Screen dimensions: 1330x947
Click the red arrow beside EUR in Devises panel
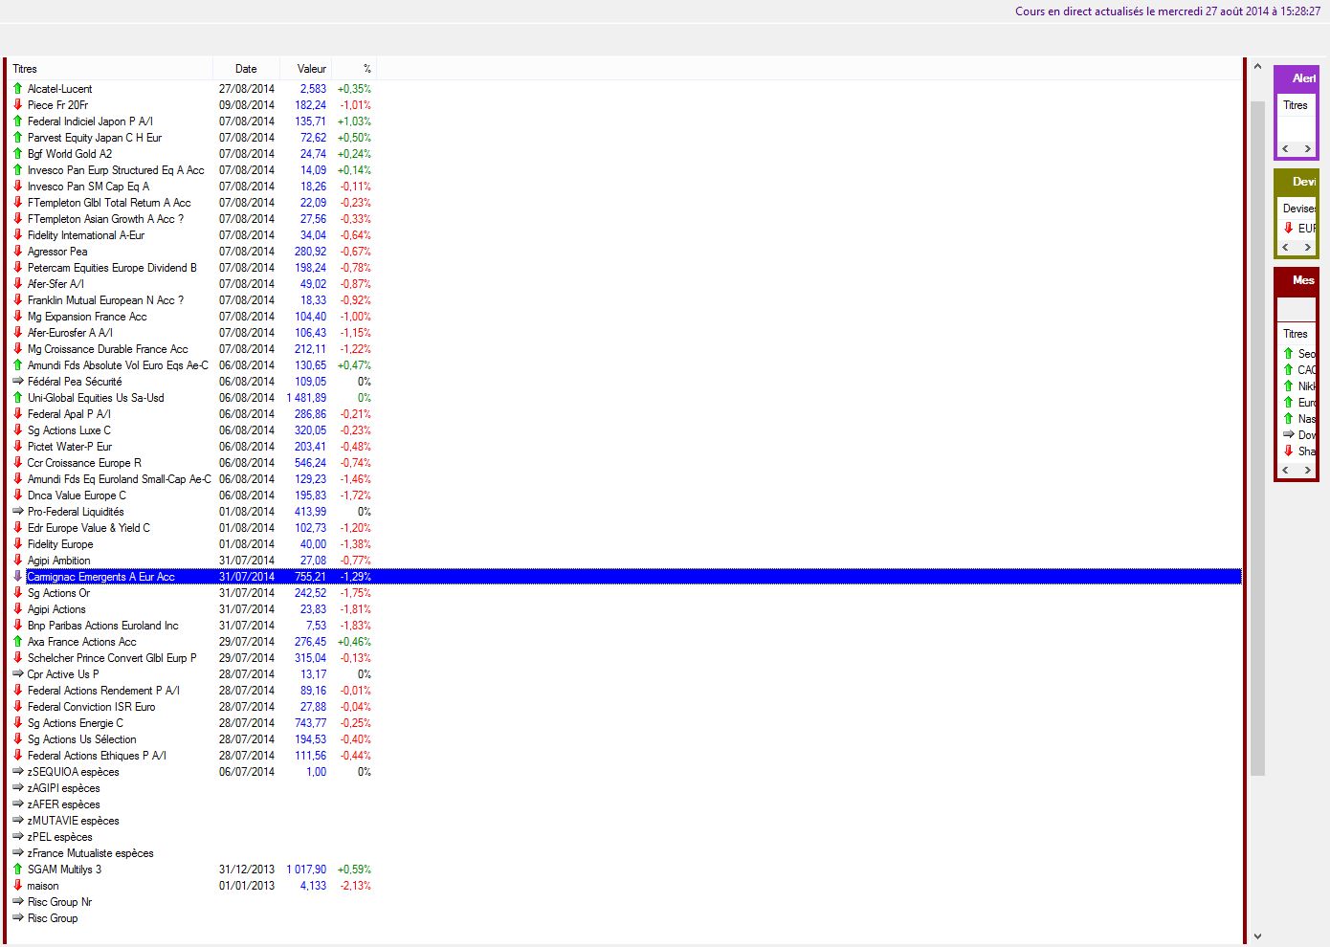click(1288, 229)
